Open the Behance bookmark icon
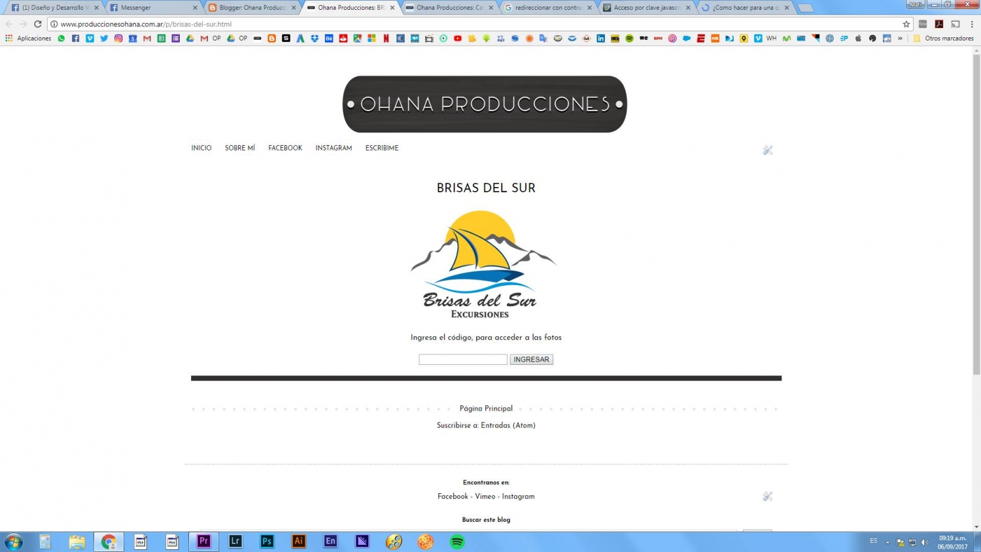 329,39
